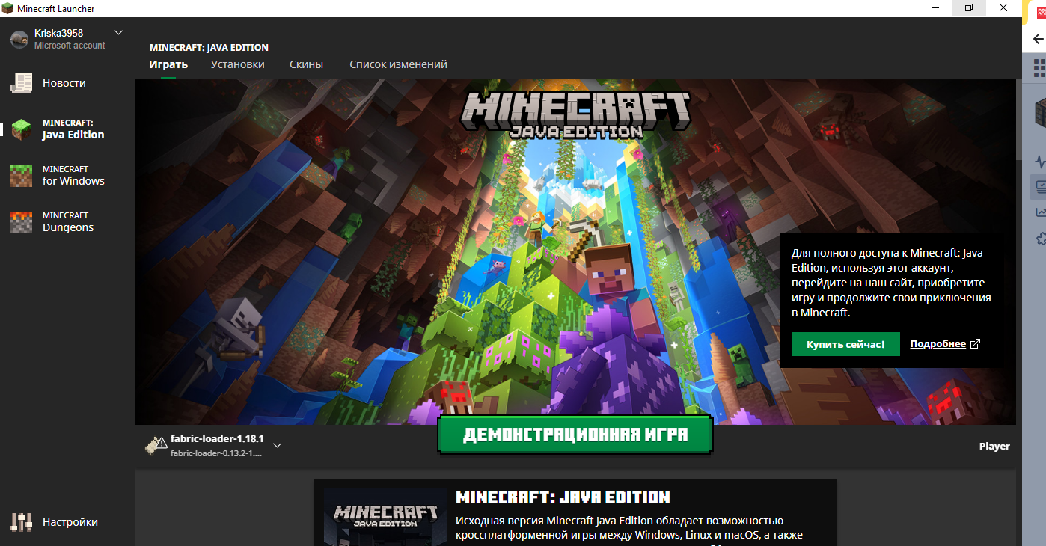Click the Player username text

click(994, 446)
